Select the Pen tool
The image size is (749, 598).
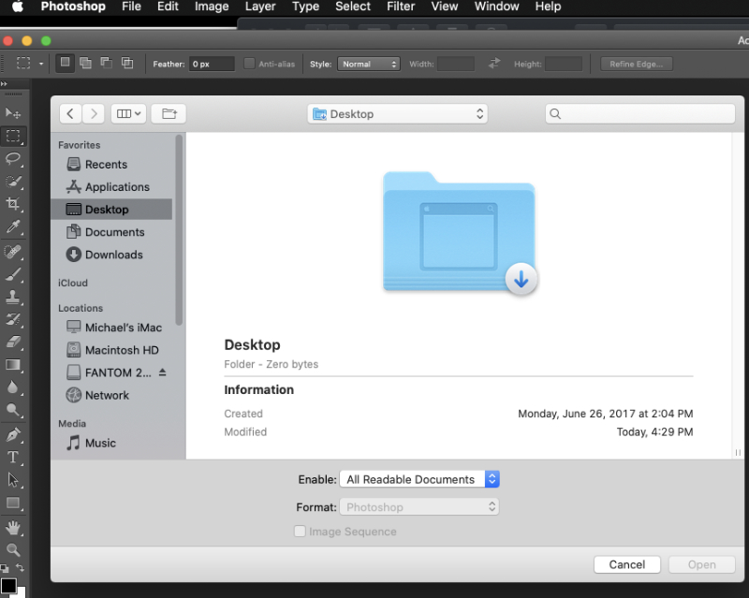coord(13,434)
